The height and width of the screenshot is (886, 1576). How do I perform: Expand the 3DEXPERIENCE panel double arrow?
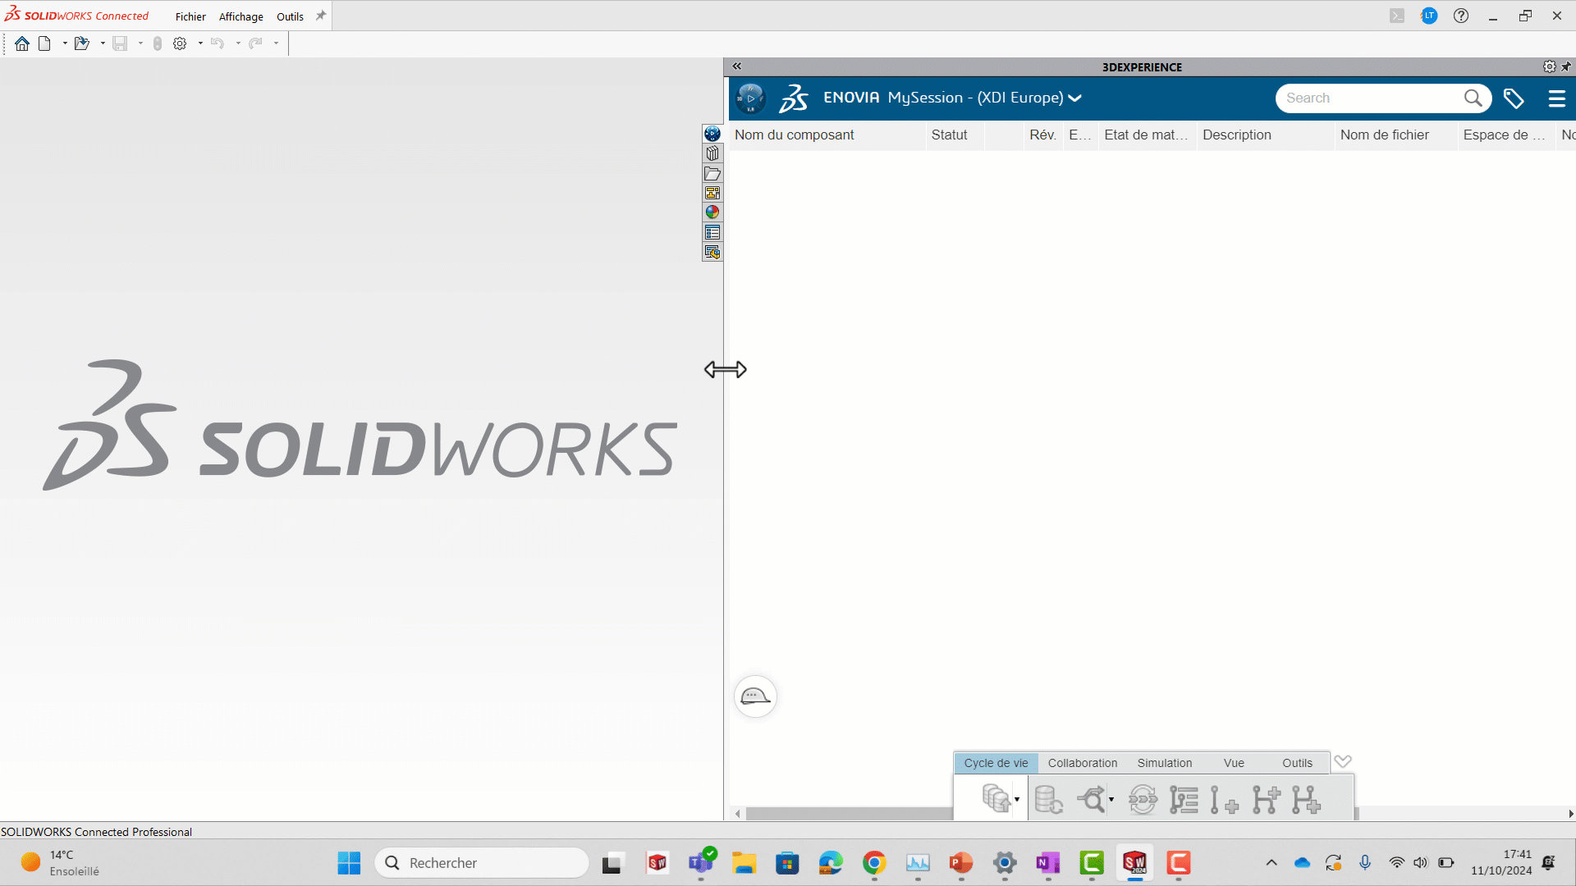click(x=737, y=66)
